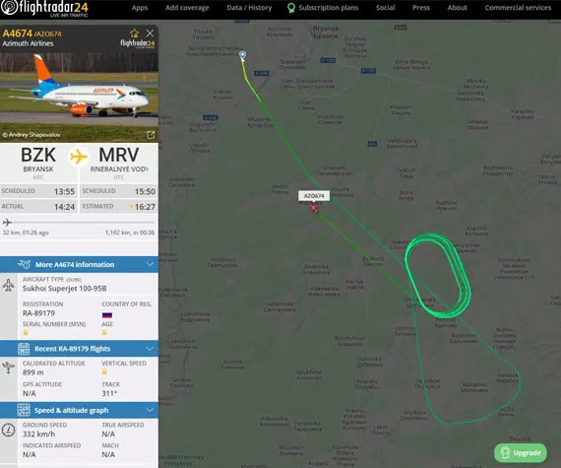Image resolution: width=561 pixels, height=468 pixels.
Task: Click the yellow airplane route icon between BZK and MRV
Action: pos(79,157)
